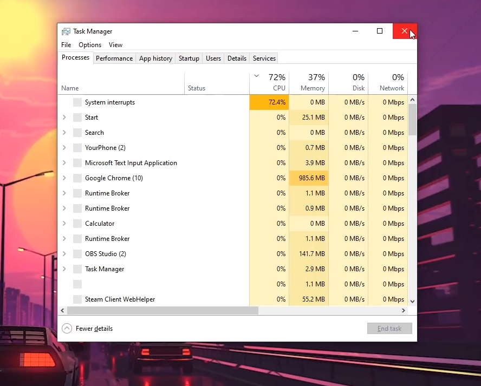The image size is (481, 386).
Task: Close the Task Manager window
Action: [x=405, y=31]
